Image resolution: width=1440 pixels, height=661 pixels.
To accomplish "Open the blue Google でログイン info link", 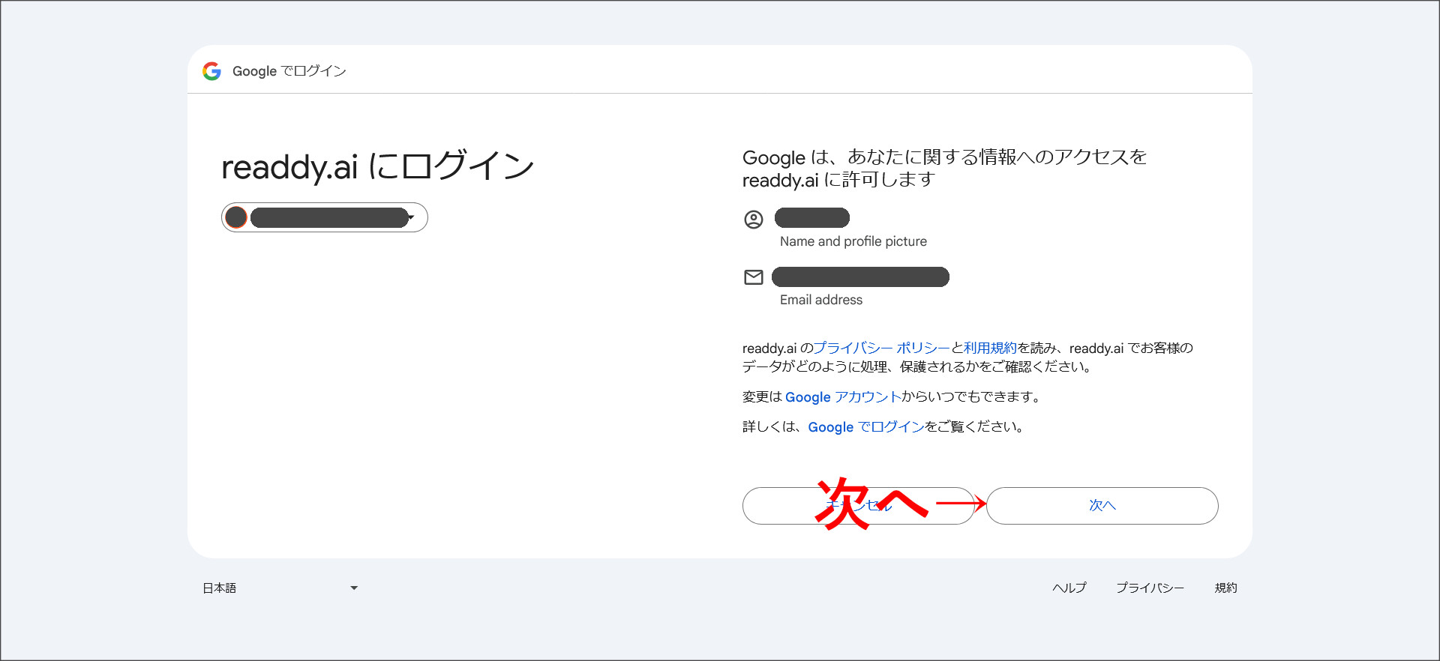I will [865, 427].
